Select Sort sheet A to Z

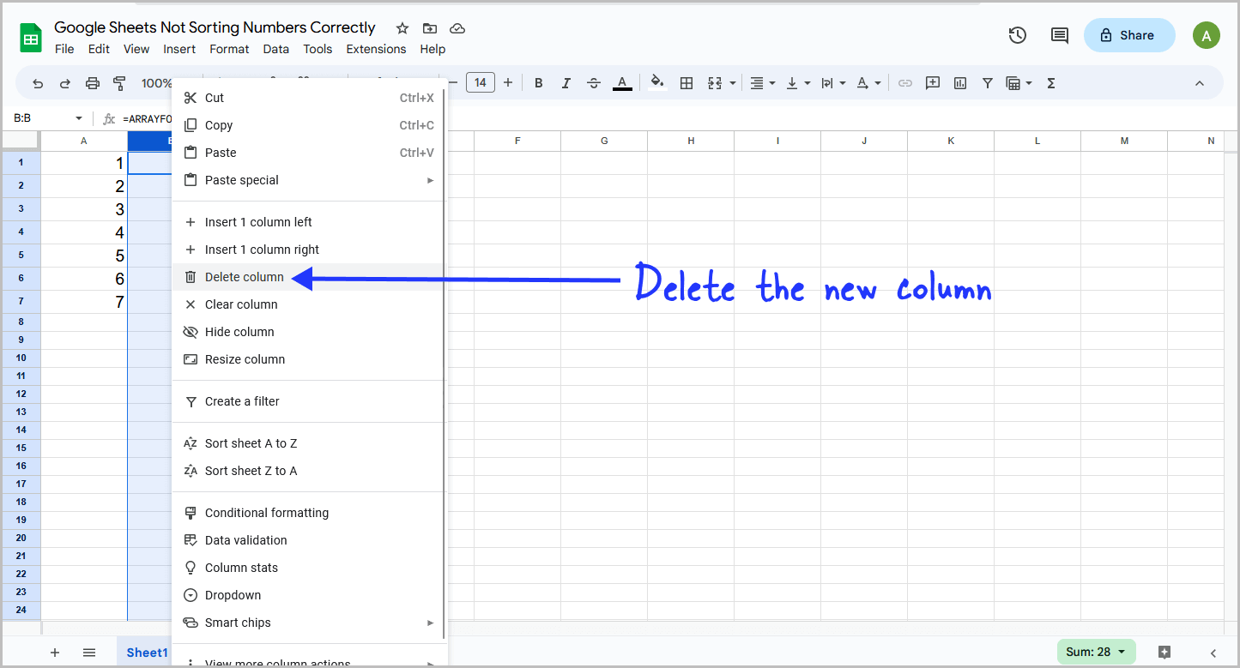309,443
